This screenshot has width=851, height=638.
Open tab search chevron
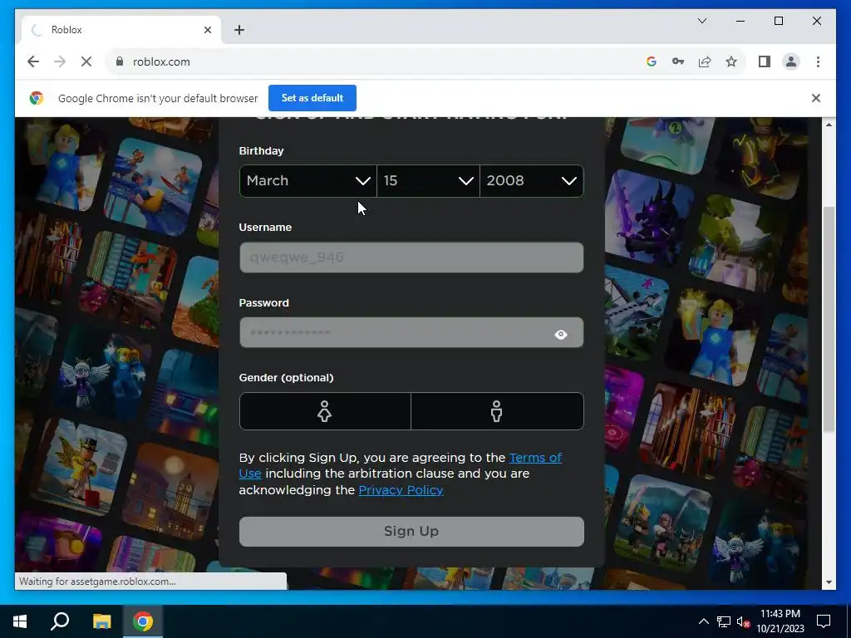[x=701, y=21]
